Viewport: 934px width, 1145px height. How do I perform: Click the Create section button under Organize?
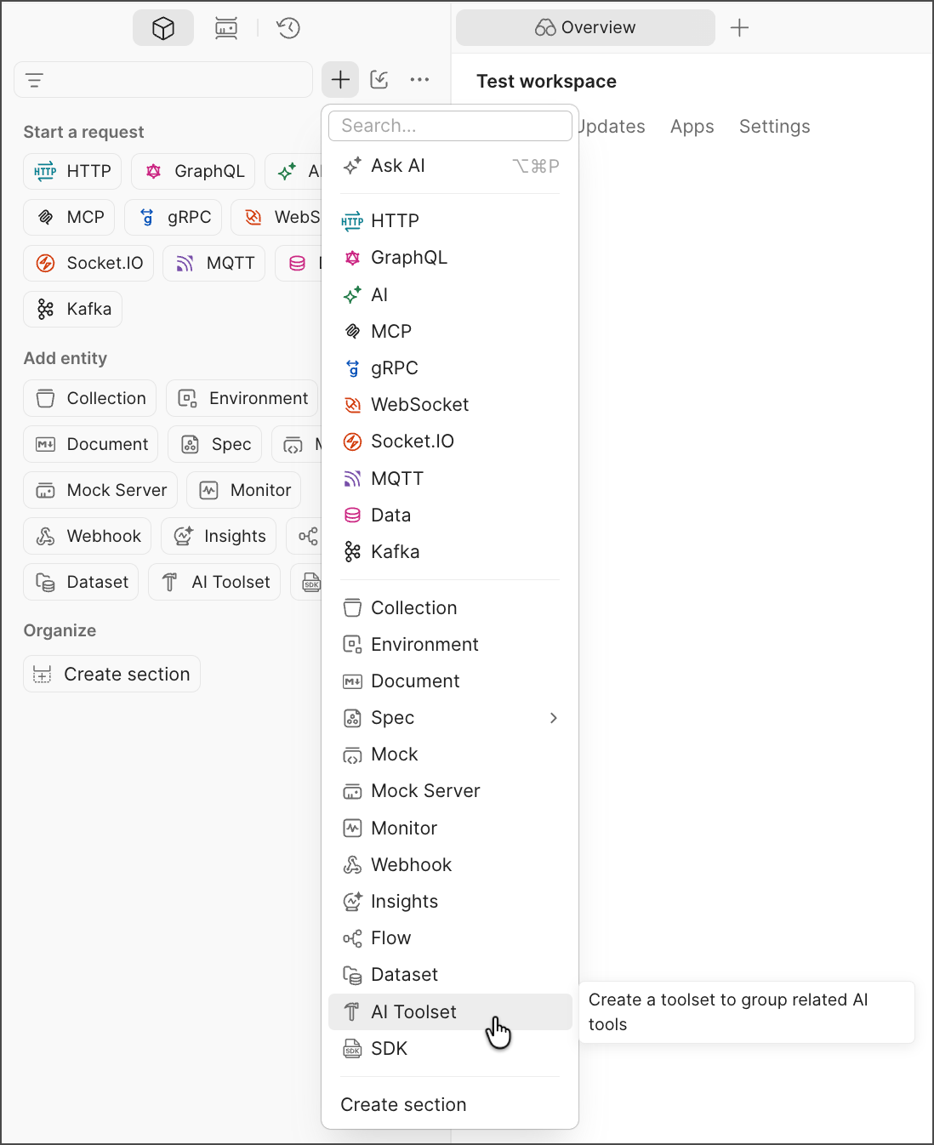[x=112, y=674]
